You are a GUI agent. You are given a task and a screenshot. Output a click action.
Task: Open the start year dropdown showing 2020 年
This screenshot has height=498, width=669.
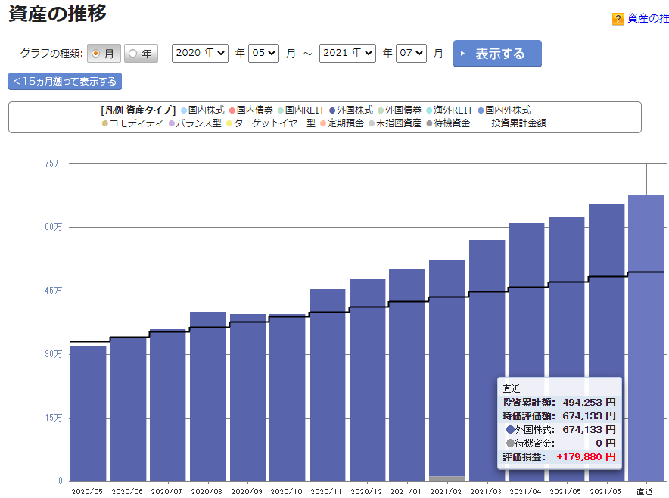click(x=200, y=53)
